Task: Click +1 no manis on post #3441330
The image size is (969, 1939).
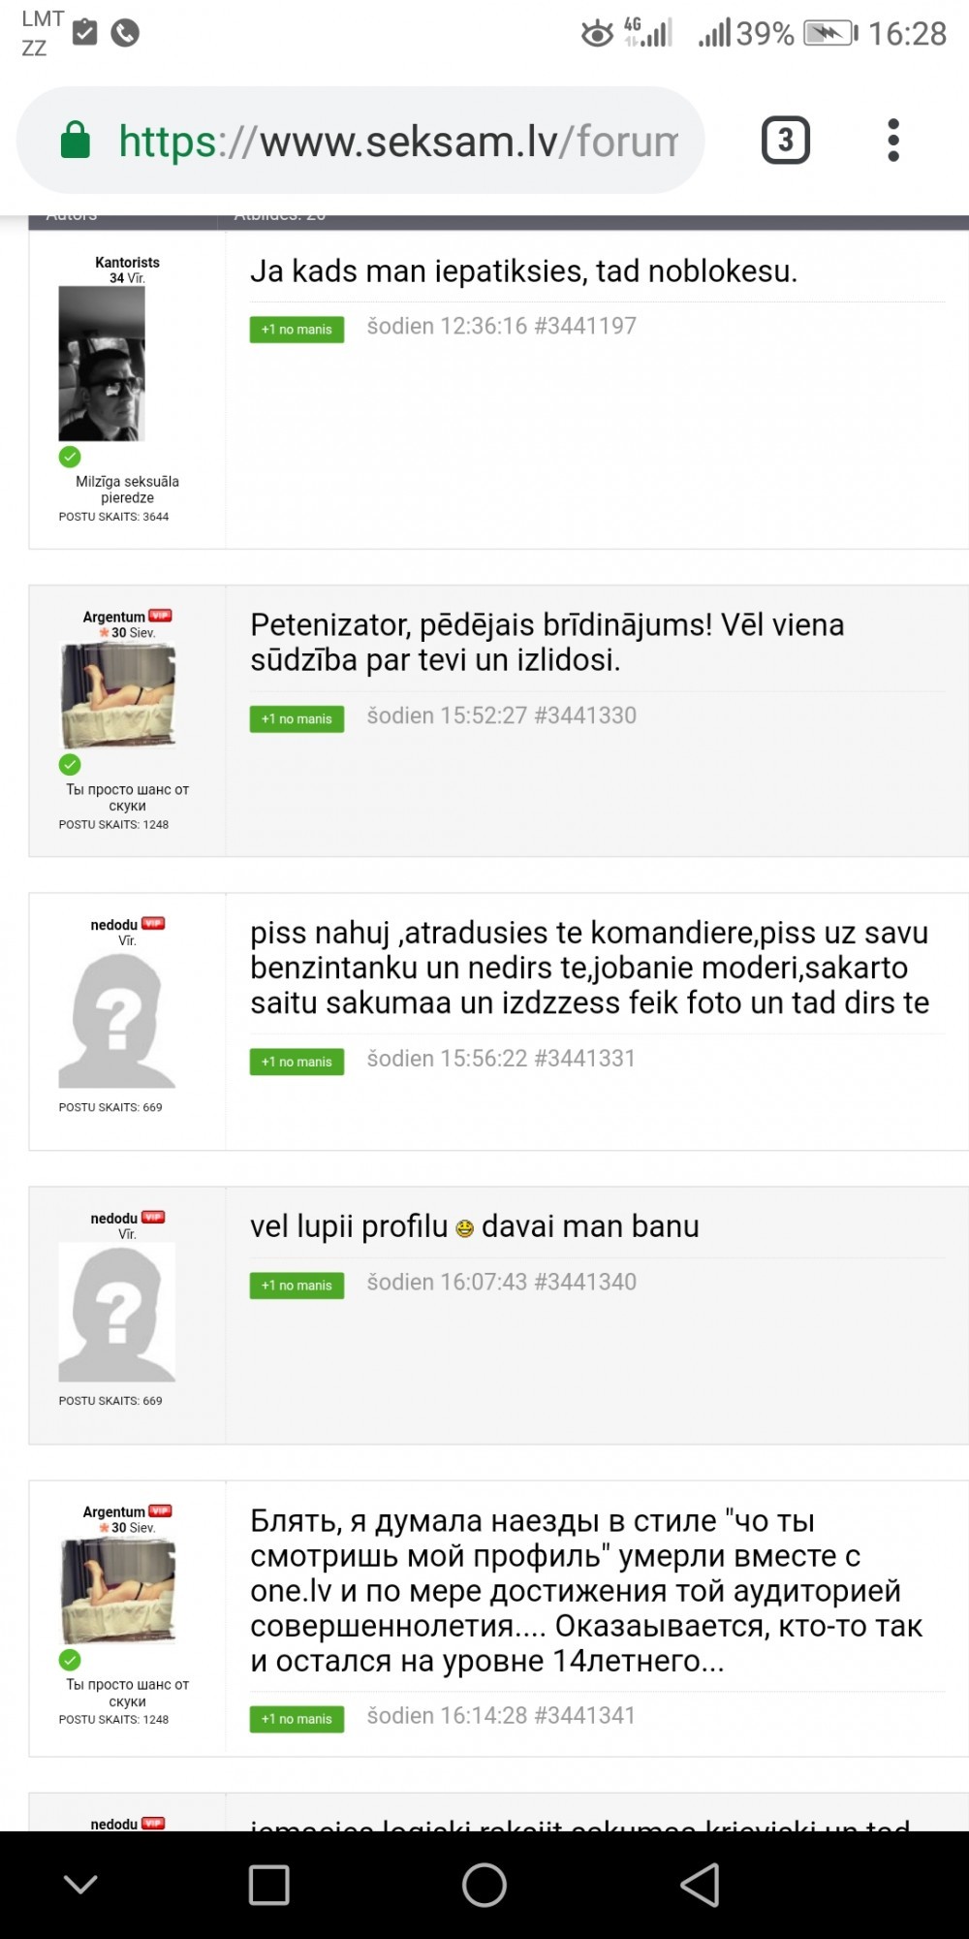Action: [x=297, y=719]
